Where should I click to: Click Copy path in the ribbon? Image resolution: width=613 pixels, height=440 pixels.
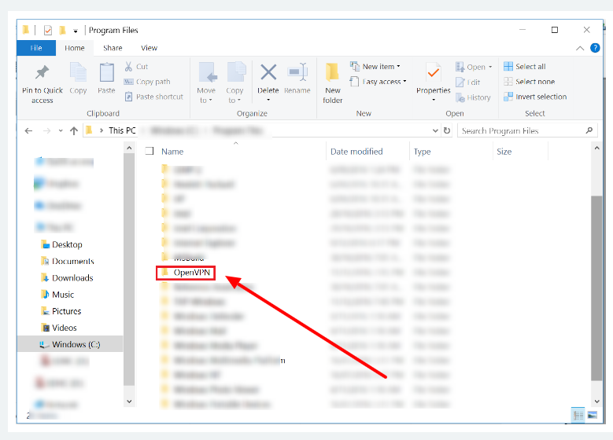[x=147, y=82]
